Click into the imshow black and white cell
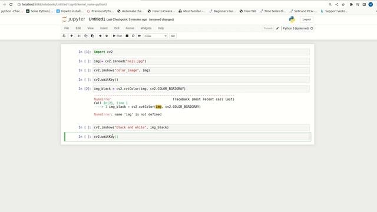Viewport: 377px width, 212px height. coord(201,127)
